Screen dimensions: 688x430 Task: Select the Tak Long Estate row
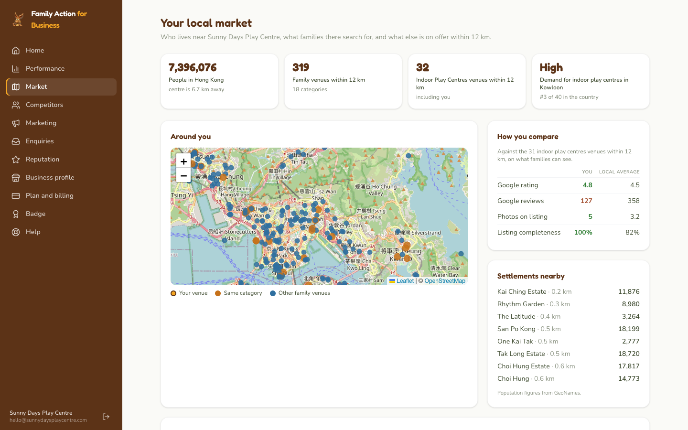(569, 354)
